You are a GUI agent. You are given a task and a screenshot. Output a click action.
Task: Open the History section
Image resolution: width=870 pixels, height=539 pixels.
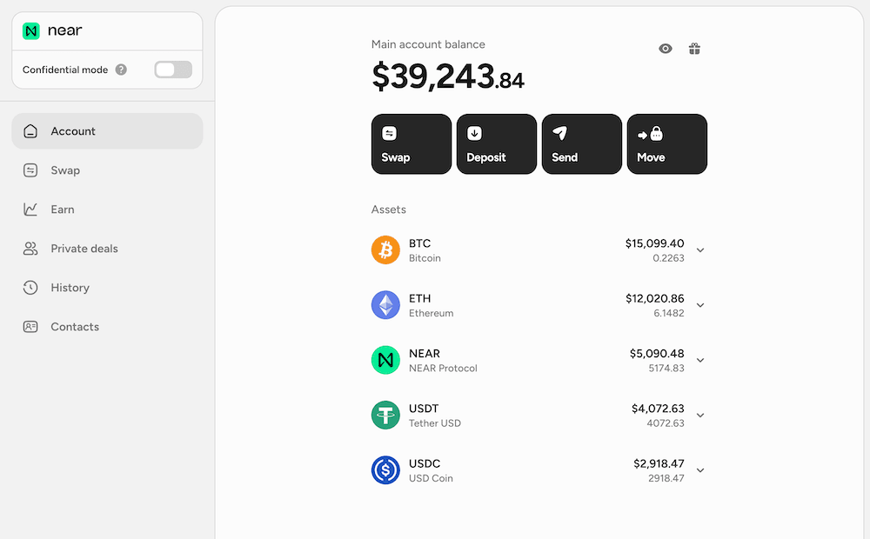pos(70,288)
